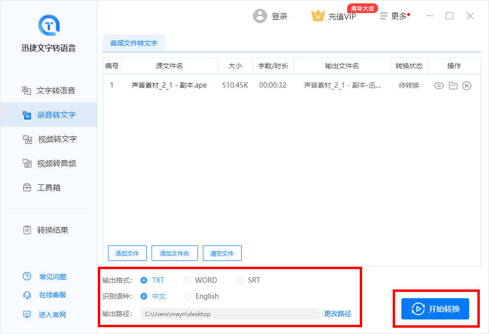
Task: Click the 字数/时长 column header
Action: 273,66
